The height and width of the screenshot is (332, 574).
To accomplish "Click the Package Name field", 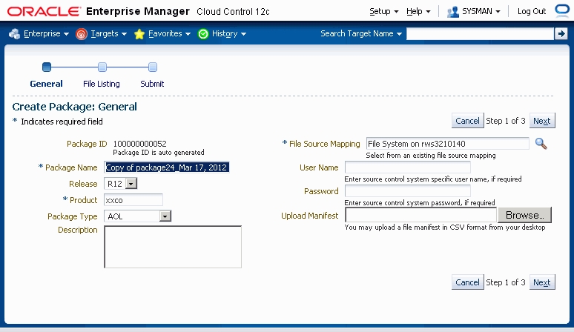I will [x=167, y=167].
